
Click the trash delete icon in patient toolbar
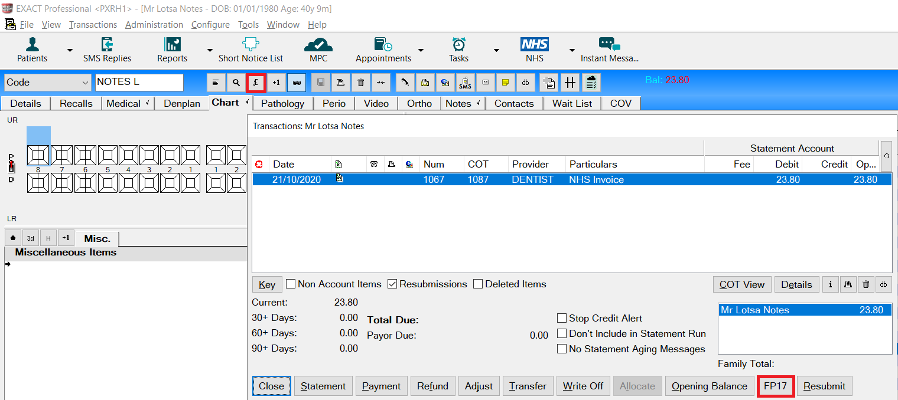tap(361, 83)
